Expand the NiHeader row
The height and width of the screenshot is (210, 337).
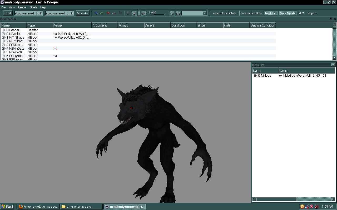click(x=3, y=30)
